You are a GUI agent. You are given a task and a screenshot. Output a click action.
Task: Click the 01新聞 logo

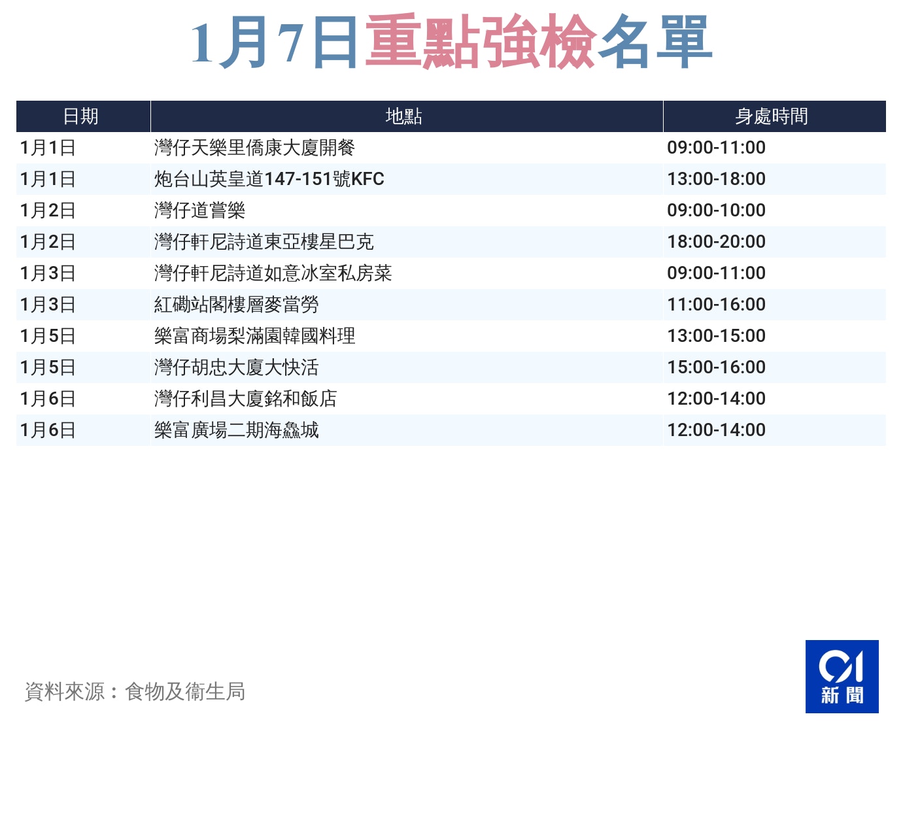pos(842,677)
